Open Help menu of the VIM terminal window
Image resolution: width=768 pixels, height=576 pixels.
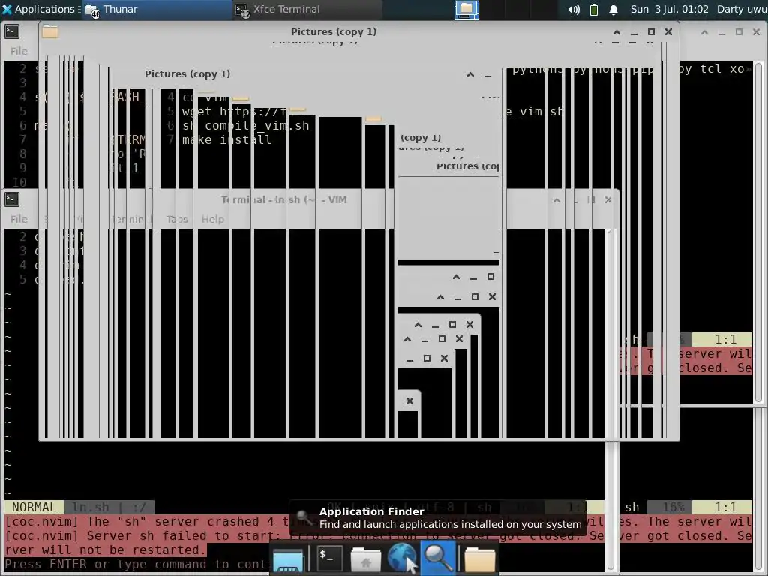(x=212, y=219)
